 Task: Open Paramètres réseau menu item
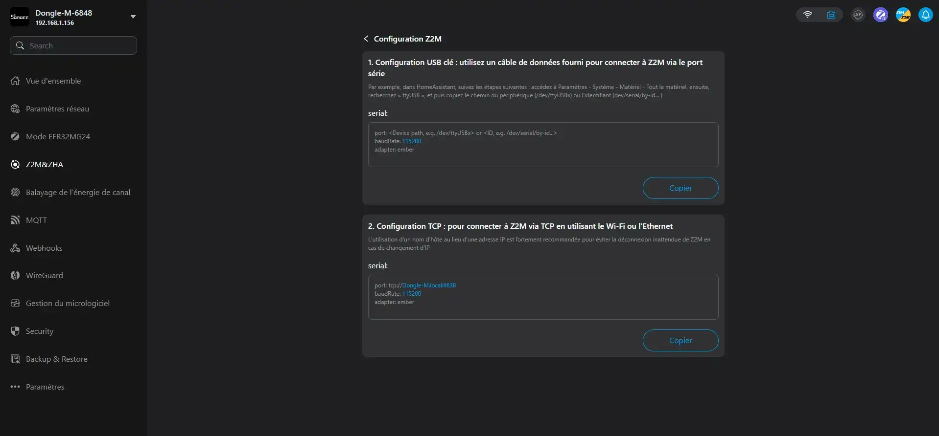coord(57,109)
